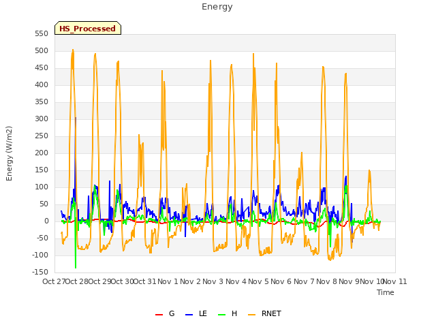
Task: Click the 100 y-axis tick label
Action: (x=42, y=187)
